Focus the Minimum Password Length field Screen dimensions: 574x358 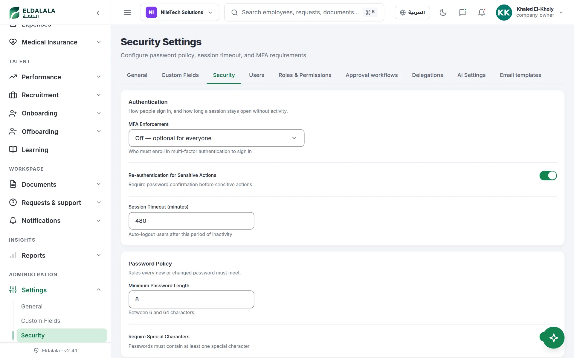tap(191, 299)
